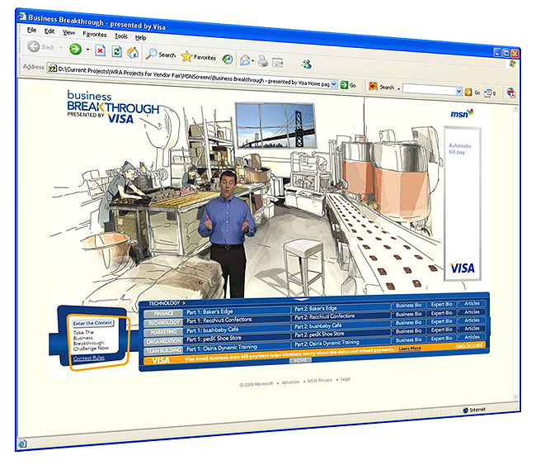Open Business Bio in Baker's Edge row

408,306
